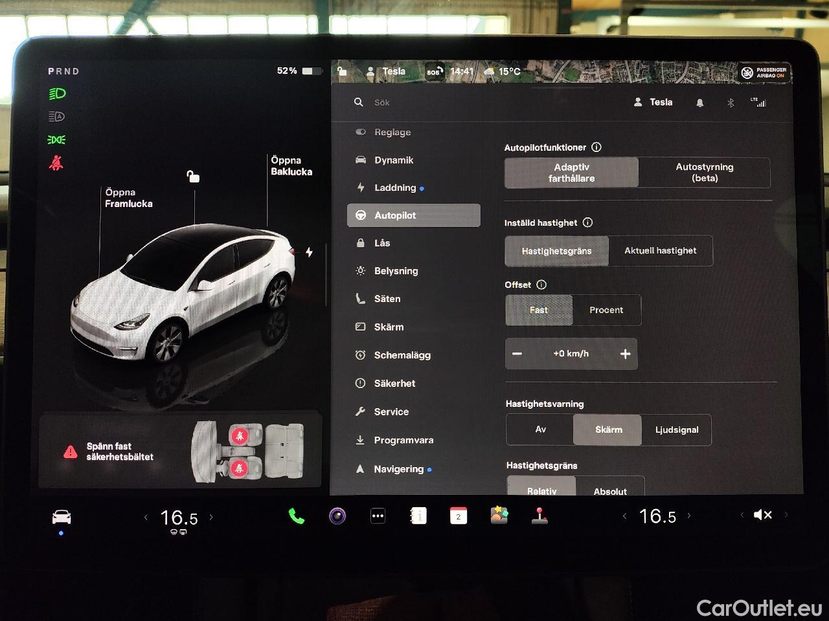Decrease offset with minus button
Screen dimensions: 829x621
point(517,354)
